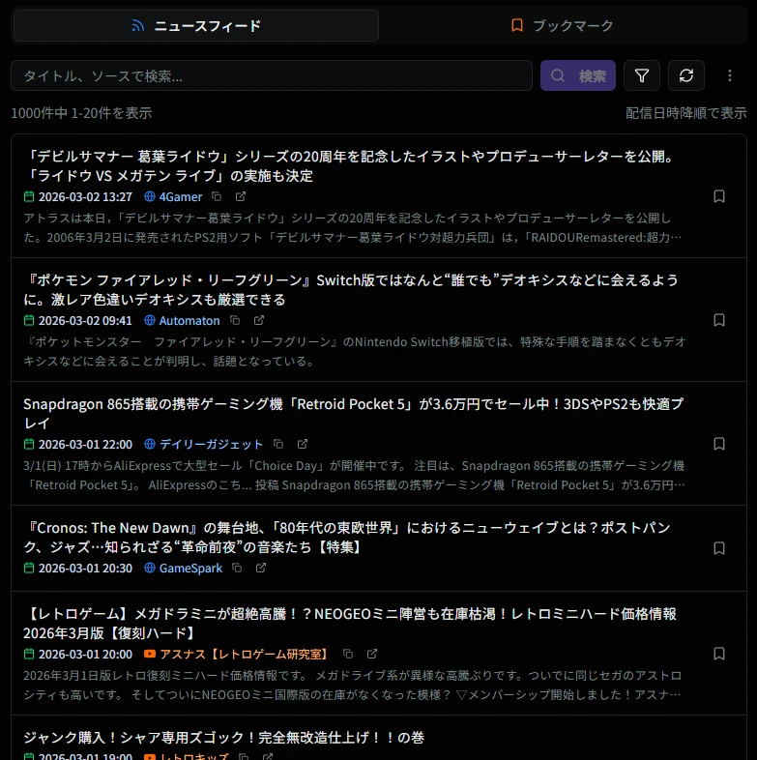Open article title 【レトロゲーム】メガドラミニが超絶高騰
The width and height of the screenshot is (757, 760).
(x=350, y=624)
